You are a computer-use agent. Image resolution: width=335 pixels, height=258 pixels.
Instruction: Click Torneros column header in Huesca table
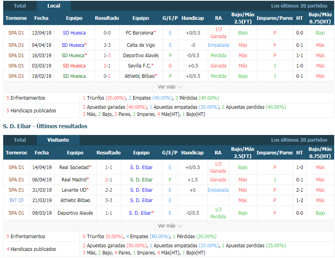point(16,18)
